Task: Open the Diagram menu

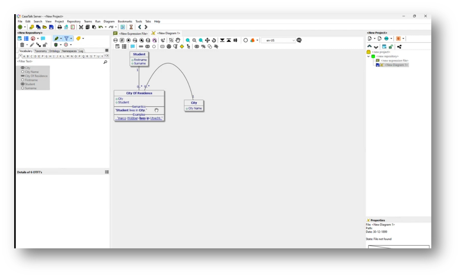Action: coord(109,21)
